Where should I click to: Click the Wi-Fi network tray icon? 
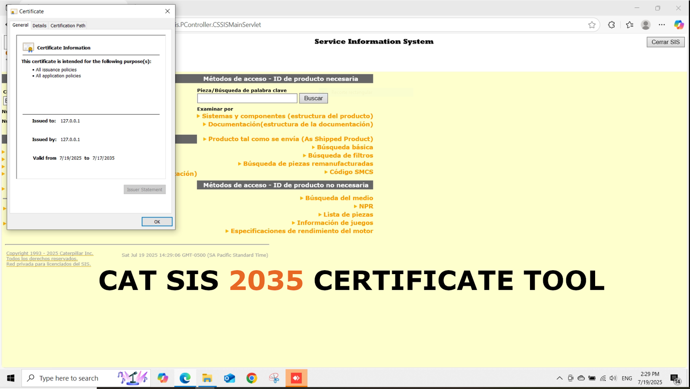tap(602, 378)
